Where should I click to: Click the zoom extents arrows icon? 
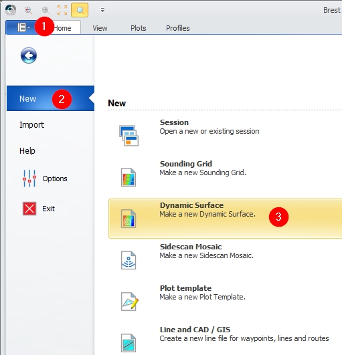coord(62,10)
